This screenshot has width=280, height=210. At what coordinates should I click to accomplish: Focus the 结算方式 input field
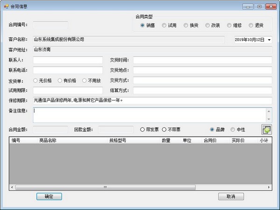tap(203, 91)
